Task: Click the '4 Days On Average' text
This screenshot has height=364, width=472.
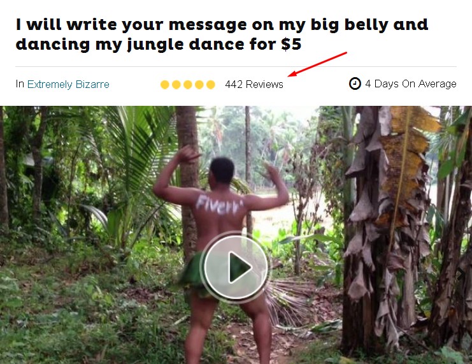Action: click(x=411, y=84)
